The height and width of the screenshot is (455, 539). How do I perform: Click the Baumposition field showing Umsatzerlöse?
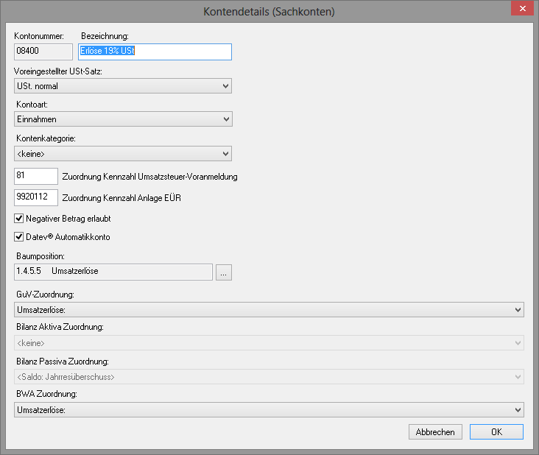point(113,272)
